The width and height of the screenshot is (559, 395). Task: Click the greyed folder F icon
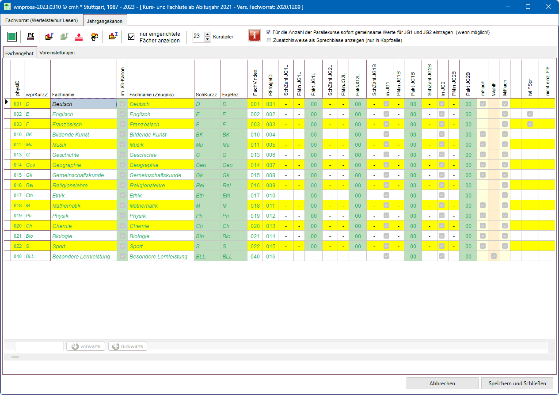64,37
